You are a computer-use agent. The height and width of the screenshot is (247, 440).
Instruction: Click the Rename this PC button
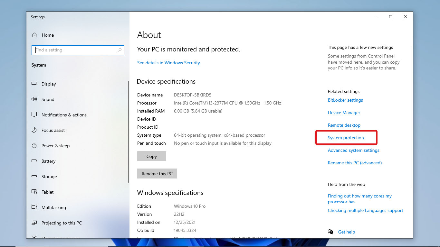pos(157,174)
